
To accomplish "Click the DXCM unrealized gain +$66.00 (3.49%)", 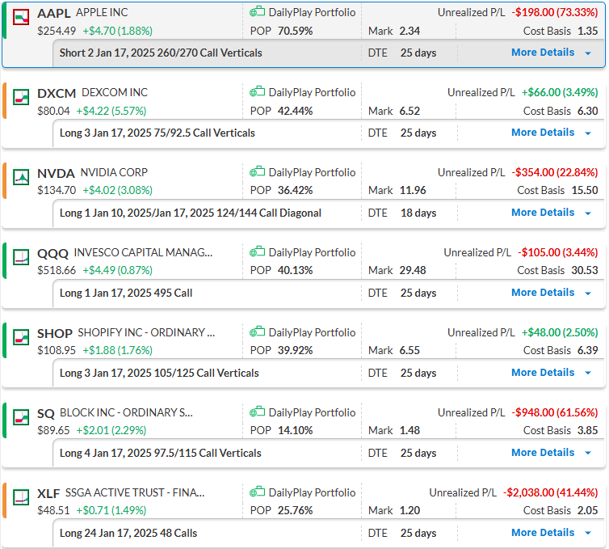I will pyautogui.click(x=559, y=92).
